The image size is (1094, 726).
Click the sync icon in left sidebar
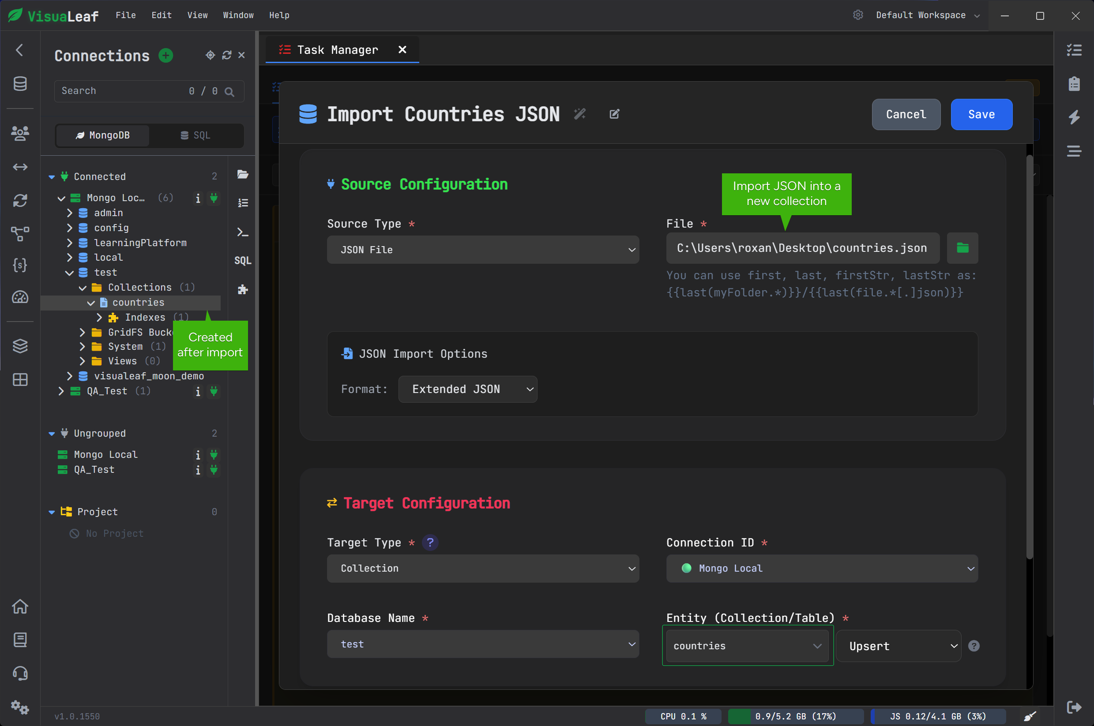click(x=20, y=200)
